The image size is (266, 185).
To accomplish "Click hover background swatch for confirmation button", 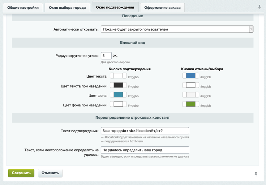I will 118,105.
